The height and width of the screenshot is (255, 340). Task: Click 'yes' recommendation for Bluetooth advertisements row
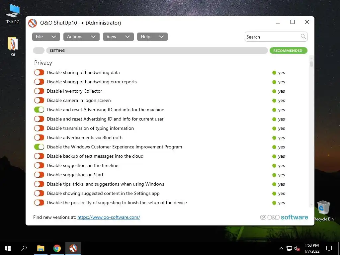pos(282,138)
